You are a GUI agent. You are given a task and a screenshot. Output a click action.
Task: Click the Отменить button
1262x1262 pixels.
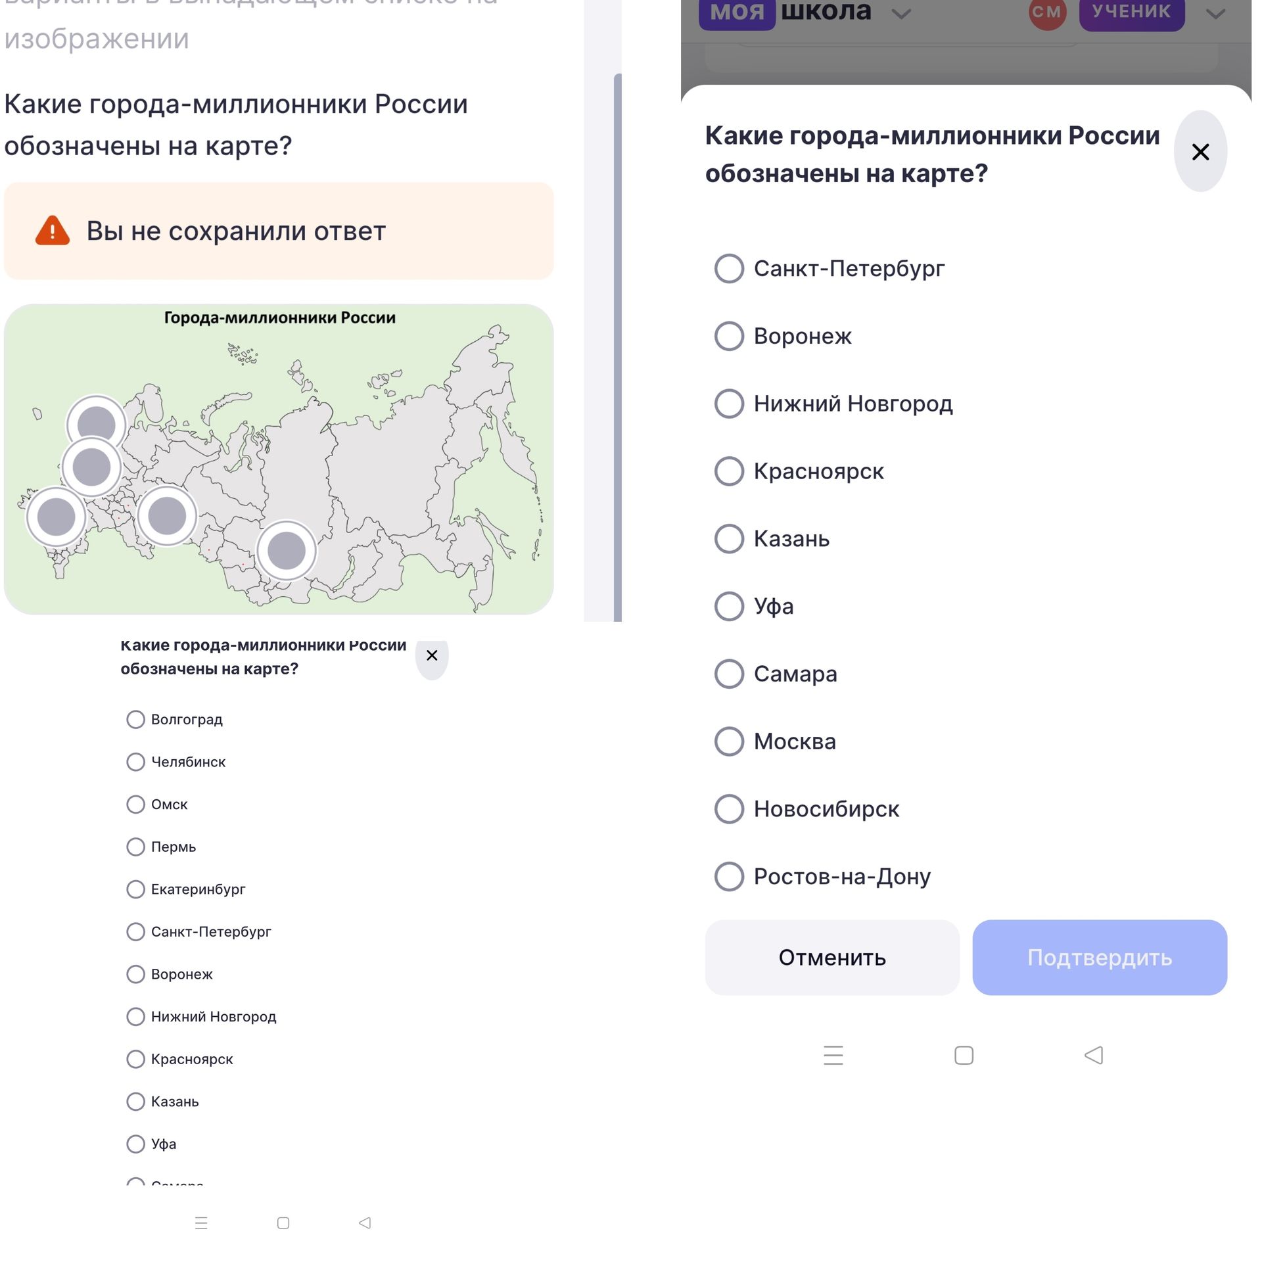[x=832, y=957]
